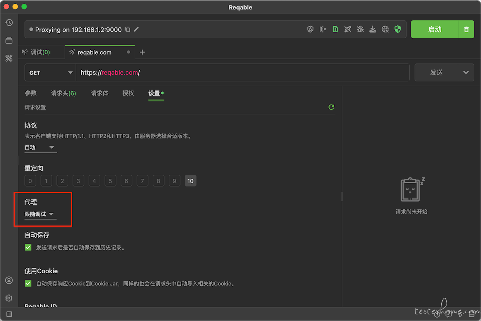Open the 授权 tab
Screen dimensions: 481x321
point(128,93)
